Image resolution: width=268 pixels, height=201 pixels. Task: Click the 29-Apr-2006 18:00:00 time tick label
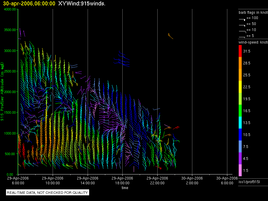(x=122, y=181)
